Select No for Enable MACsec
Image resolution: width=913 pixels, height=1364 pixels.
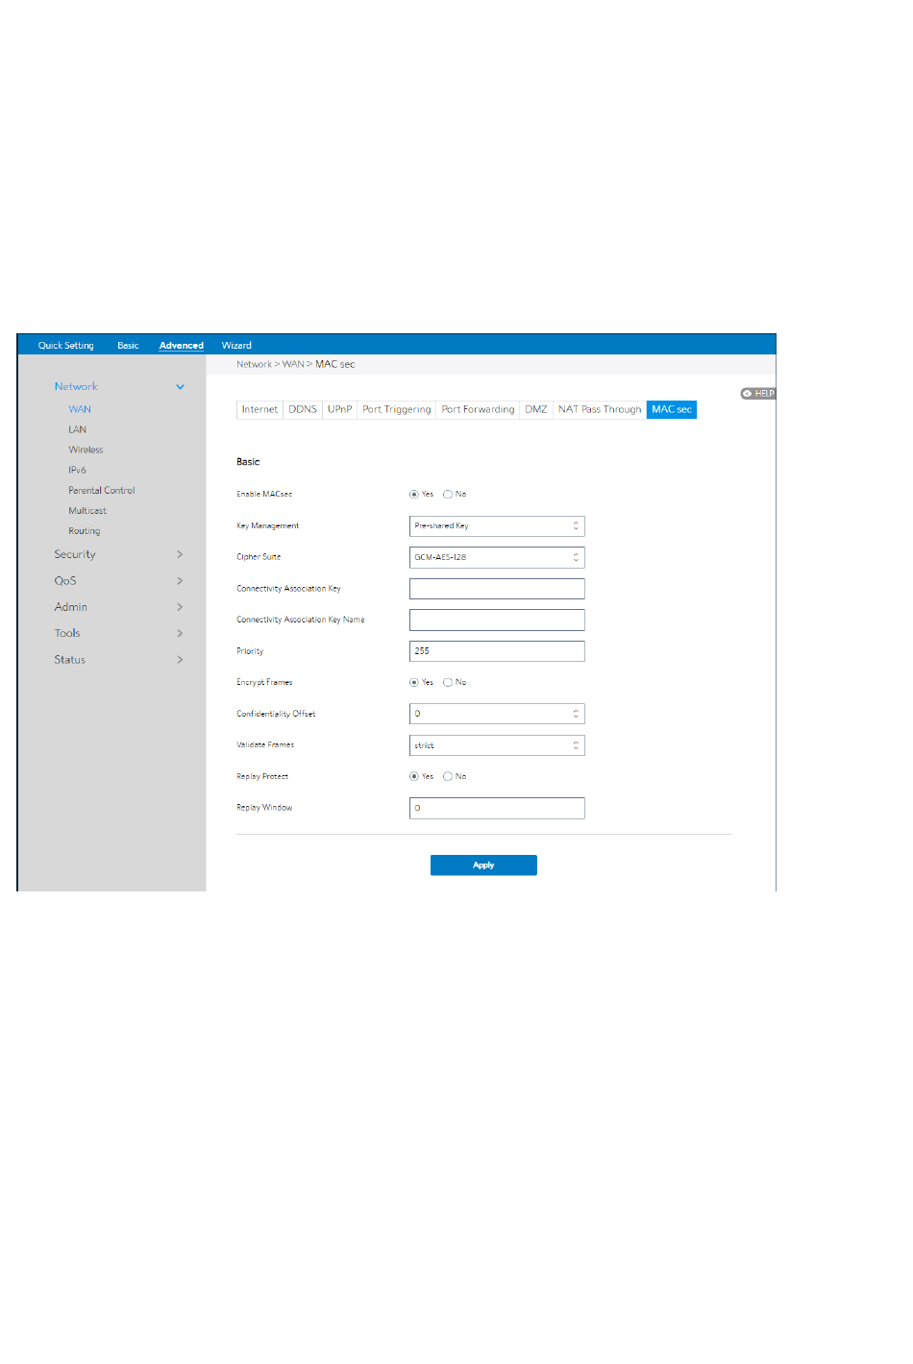(448, 495)
